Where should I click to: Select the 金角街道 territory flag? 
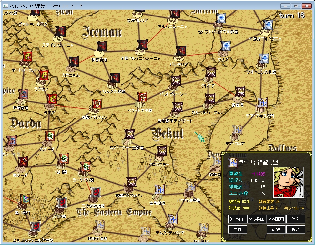tap(160, 189)
